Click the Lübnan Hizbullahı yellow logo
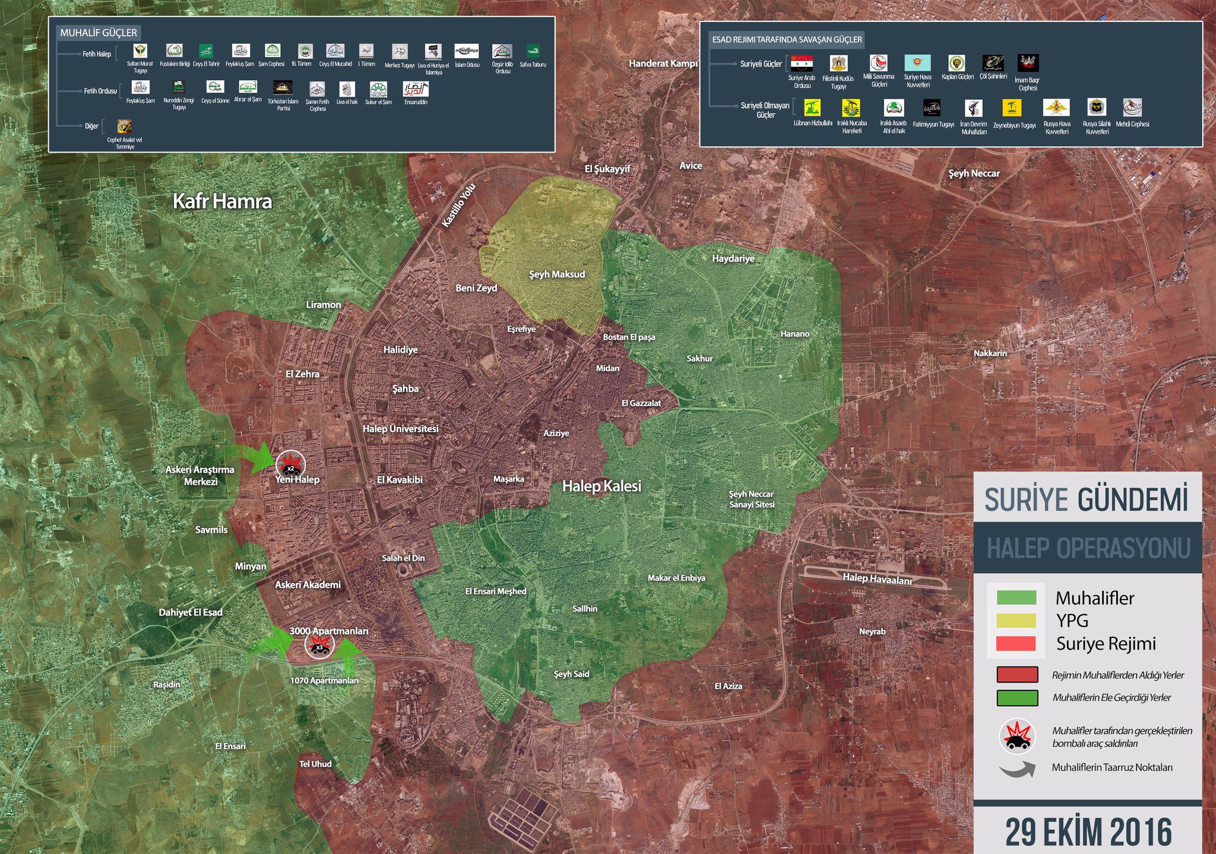 pyautogui.click(x=812, y=108)
